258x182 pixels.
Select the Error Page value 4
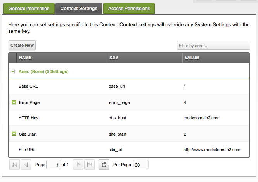click(x=185, y=102)
